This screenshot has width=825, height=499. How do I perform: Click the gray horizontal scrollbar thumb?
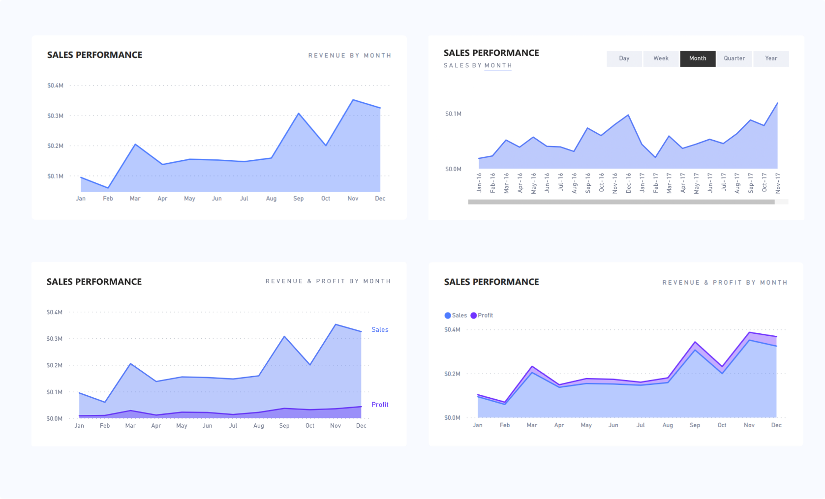(x=621, y=202)
